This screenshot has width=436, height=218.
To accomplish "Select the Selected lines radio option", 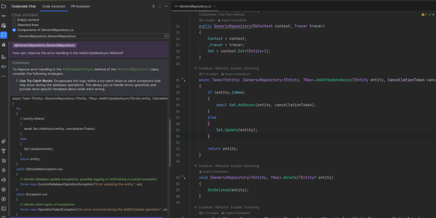I will (14, 25).
